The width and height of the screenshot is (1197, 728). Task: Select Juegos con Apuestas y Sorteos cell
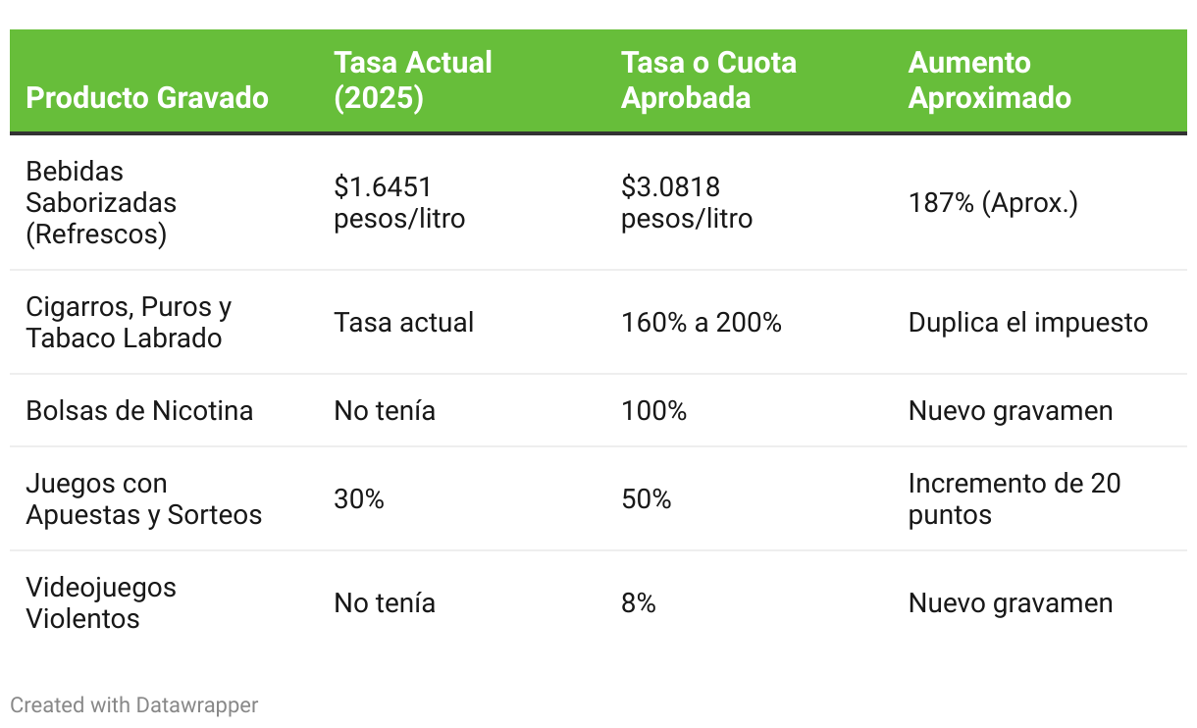point(144,499)
